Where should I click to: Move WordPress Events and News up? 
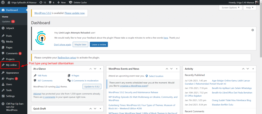(x=167, y=69)
